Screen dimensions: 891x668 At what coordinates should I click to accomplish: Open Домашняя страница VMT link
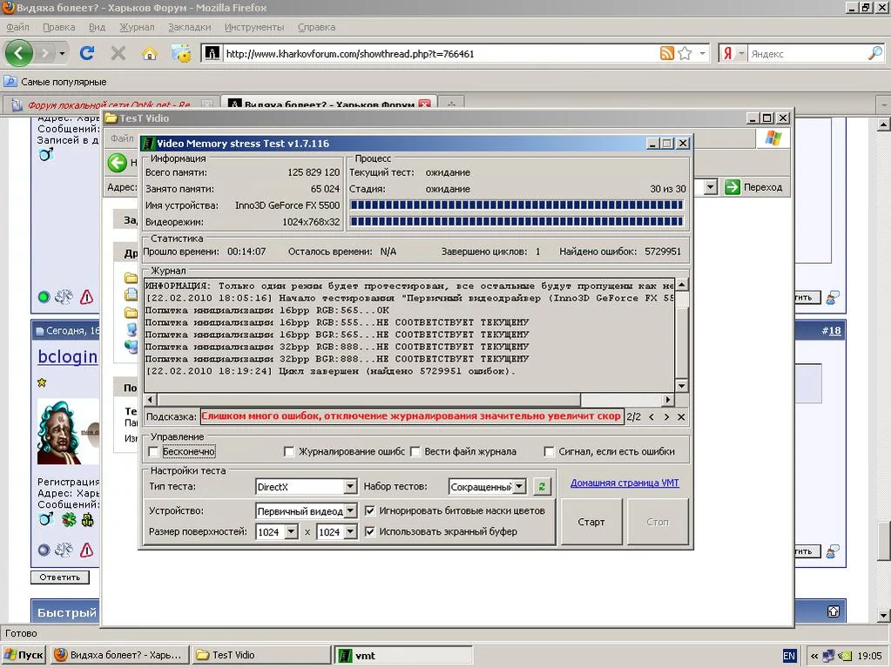pos(624,482)
